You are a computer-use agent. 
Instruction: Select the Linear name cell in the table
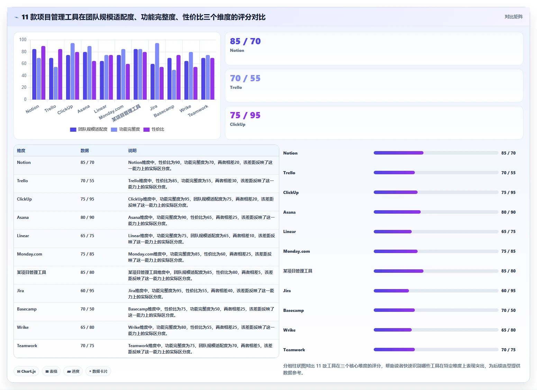[x=46, y=239]
